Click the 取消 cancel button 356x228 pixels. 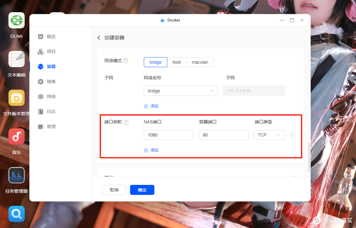(x=114, y=190)
